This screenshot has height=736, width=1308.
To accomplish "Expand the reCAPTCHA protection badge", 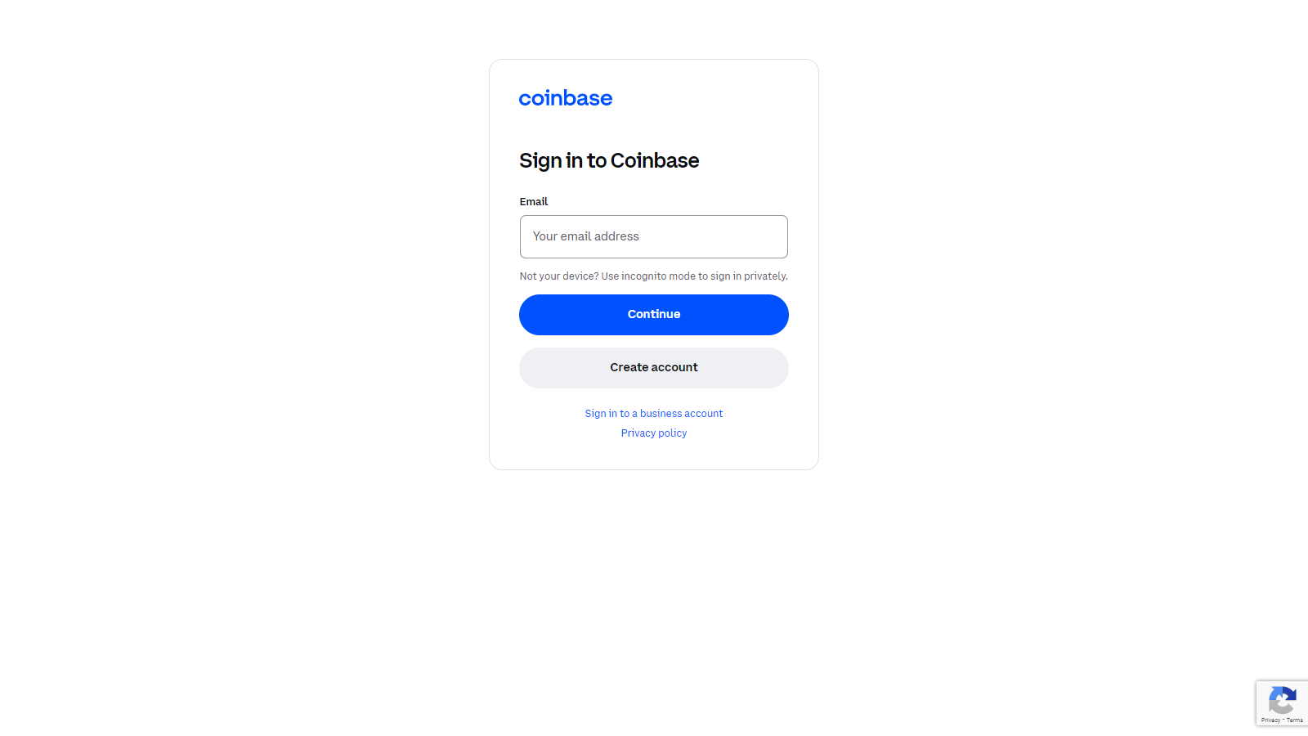I will coord(1282,702).
